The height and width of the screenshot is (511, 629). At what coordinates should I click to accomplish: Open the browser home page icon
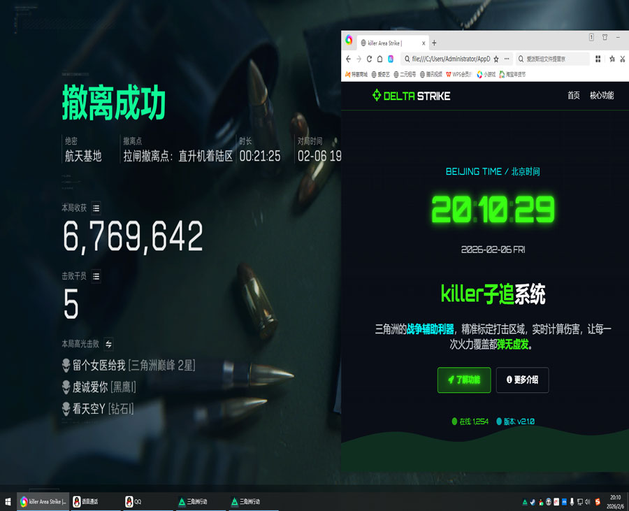pos(380,59)
